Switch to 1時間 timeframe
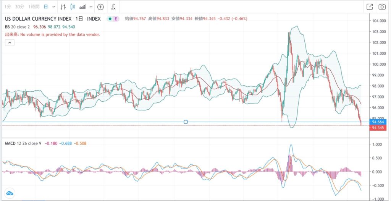The width and height of the screenshot is (391, 201). [x=34, y=7]
